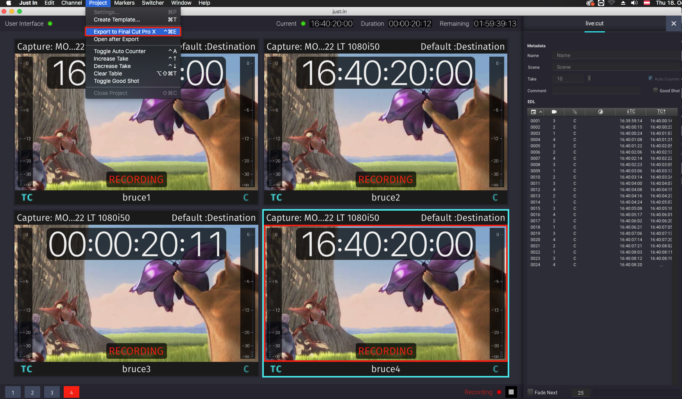This screenshot has width=682, height=399.
Task: Stop recording with the square stop button
Action: [511, 392]
